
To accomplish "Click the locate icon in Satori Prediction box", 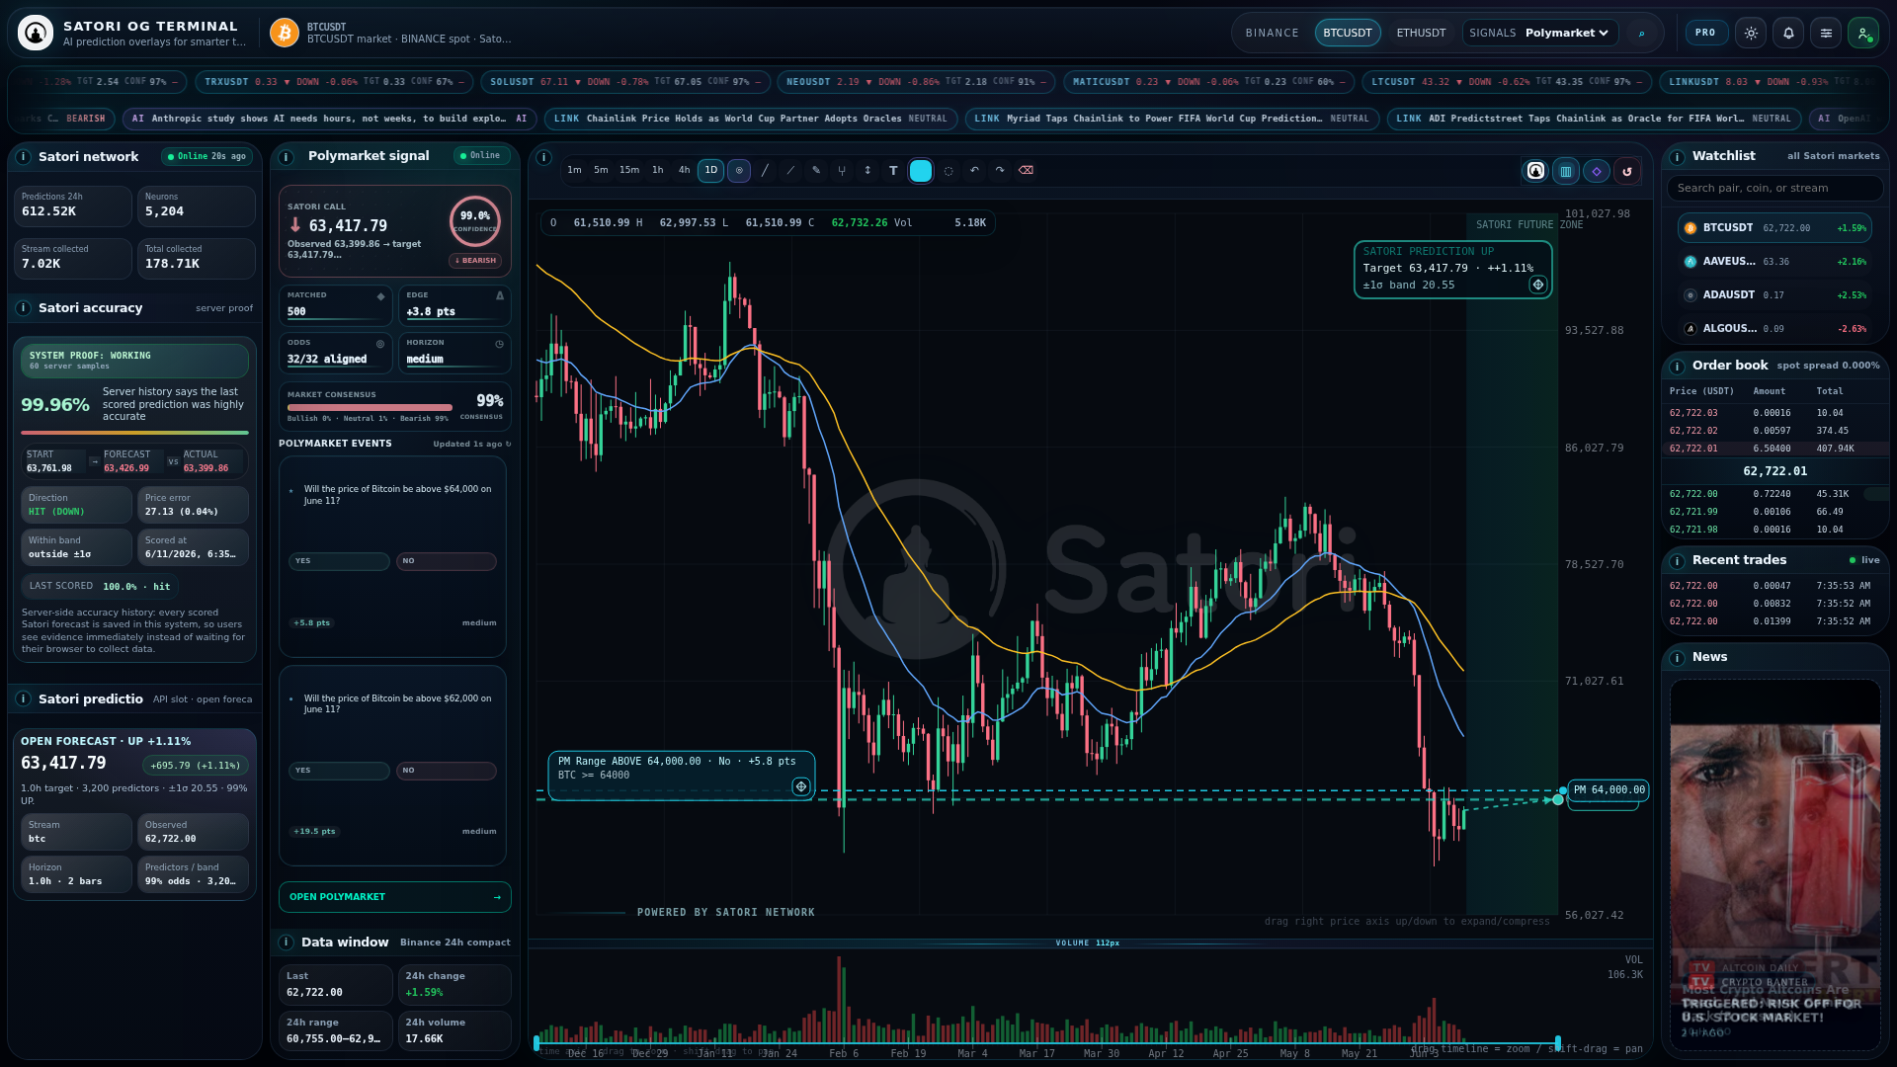I will pos(1537,285).
